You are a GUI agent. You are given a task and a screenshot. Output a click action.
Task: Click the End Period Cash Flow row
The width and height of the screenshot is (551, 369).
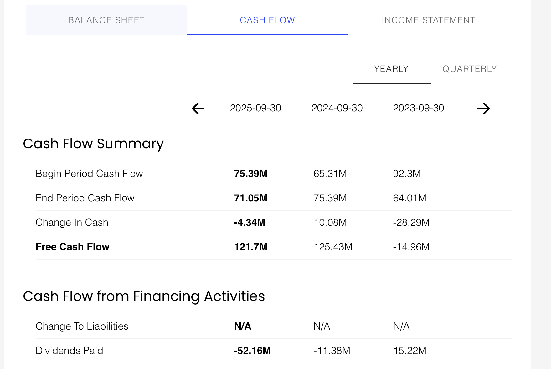point(85,198)
